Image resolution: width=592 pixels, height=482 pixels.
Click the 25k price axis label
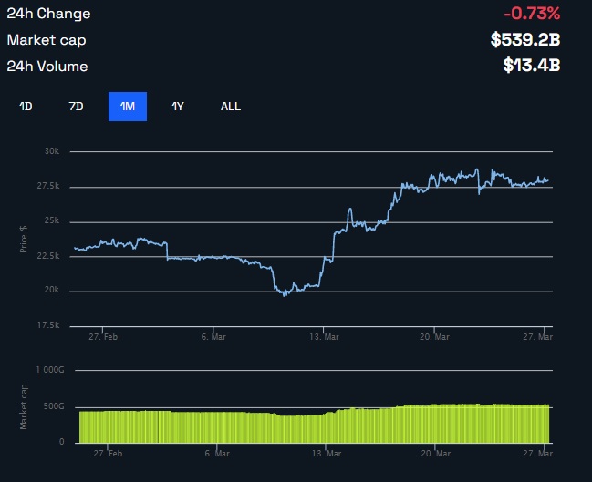pos(52,220)
